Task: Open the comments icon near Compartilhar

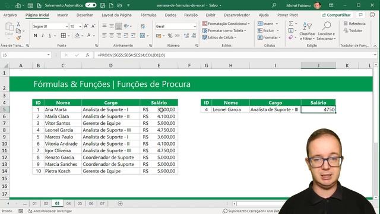Action: pos(360,15)
